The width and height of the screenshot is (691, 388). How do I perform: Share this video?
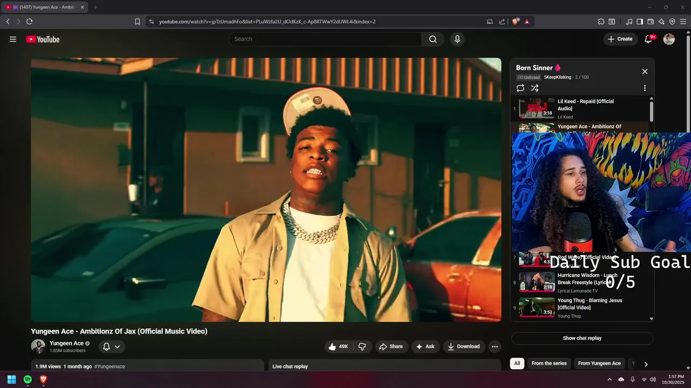click(x=390, y=347)
